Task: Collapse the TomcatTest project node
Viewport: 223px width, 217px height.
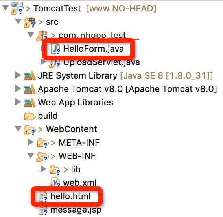Action: 6,8
